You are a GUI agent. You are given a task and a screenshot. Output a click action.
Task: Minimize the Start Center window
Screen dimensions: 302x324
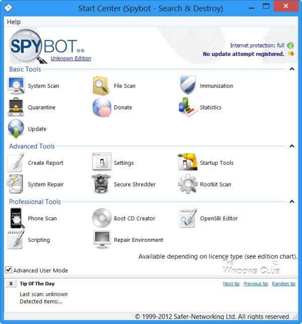pyautogui.click(x=252, y=8)
